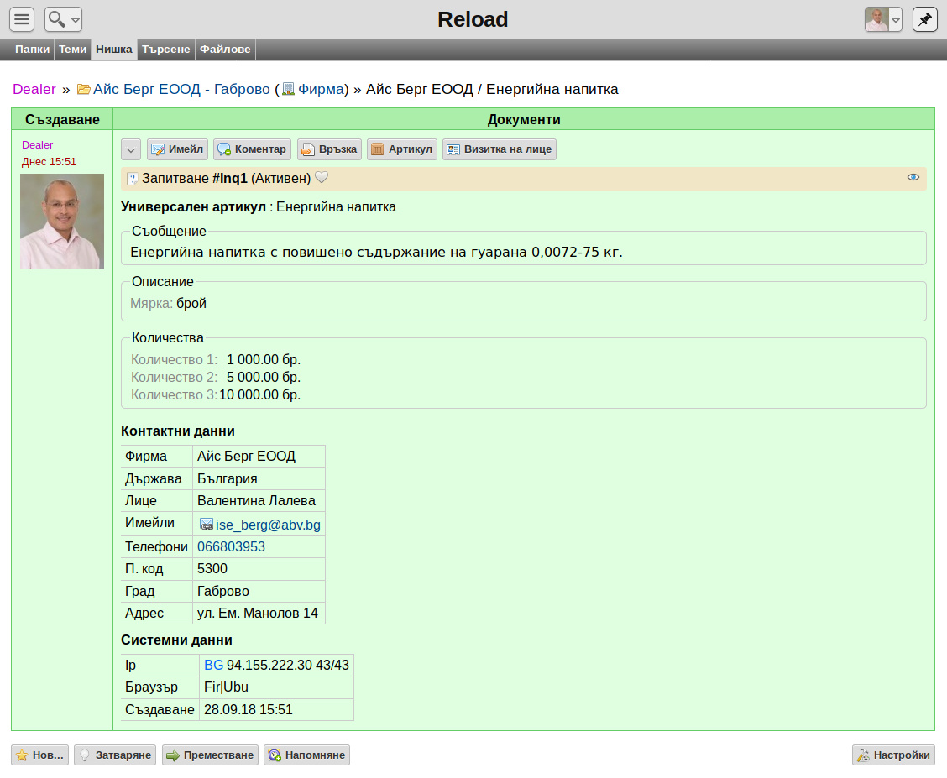This screenshot has height=778, width=947.
Task: Click the Връзка toolbar button
Action: (x=329, y=149)
